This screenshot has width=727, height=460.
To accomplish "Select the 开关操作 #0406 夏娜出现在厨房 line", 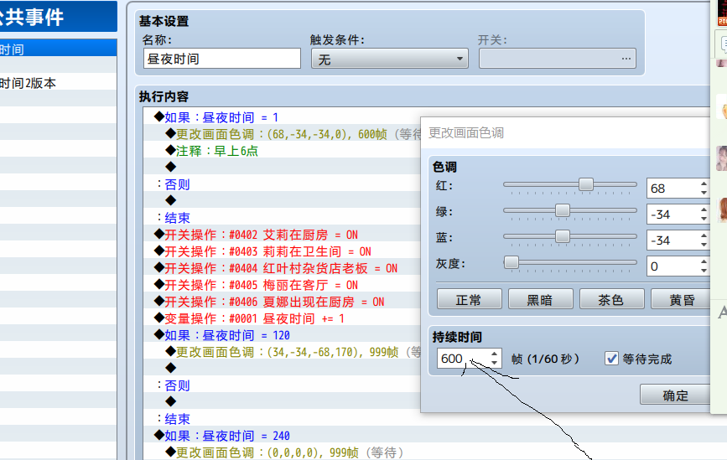I will [x=269, y=302].
